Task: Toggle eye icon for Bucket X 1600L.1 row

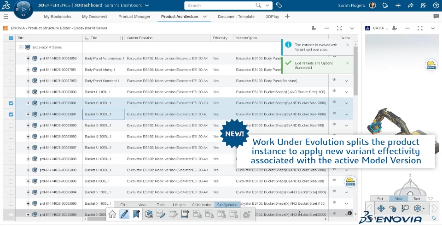Action: (x=334, y=202)
